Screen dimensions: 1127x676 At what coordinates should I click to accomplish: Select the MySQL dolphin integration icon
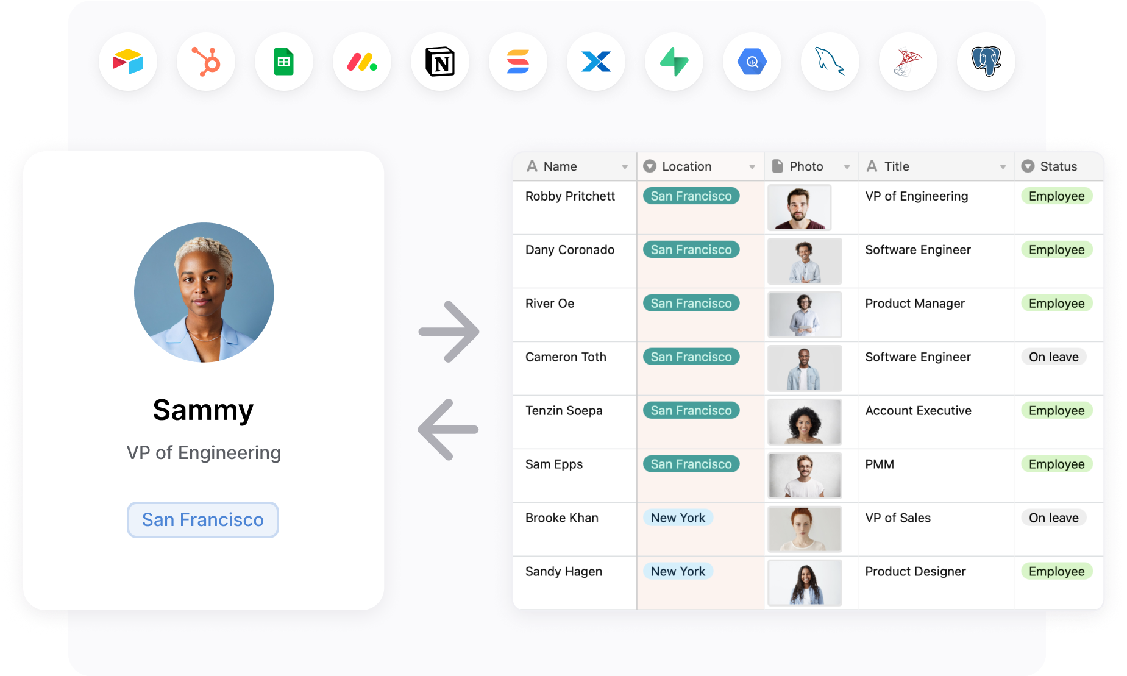tap(830, 62)
